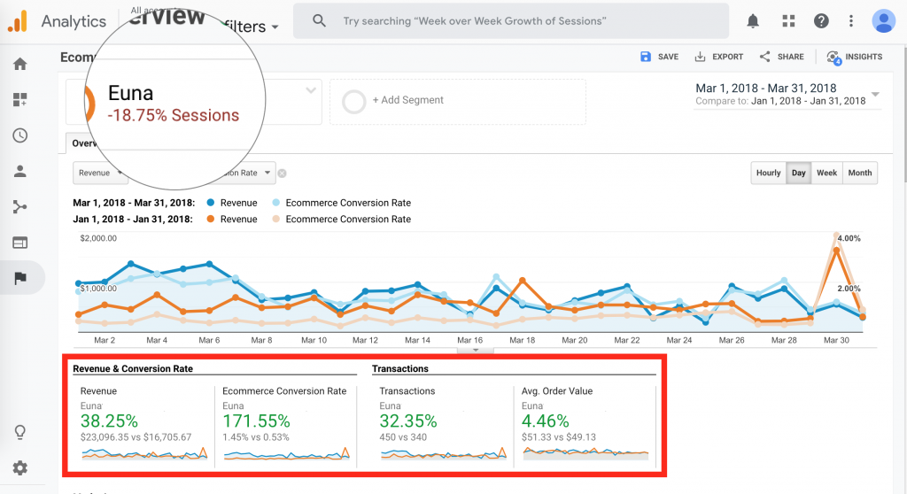Click the $23,096.35 vs $16,705.67 text
The image size is (907, 494).
(x=136, y=437)
